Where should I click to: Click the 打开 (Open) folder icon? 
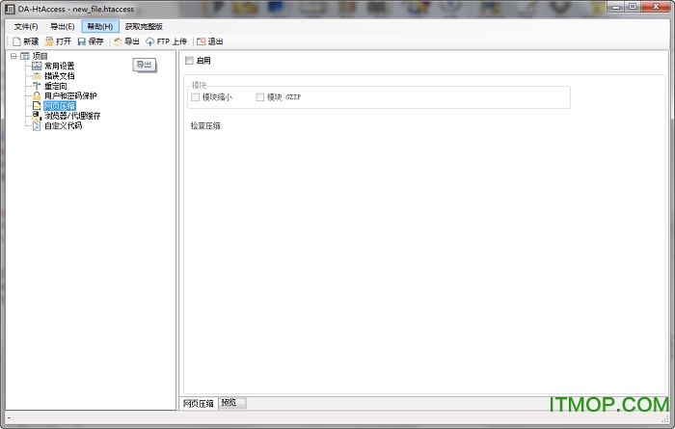coord(49,41)
